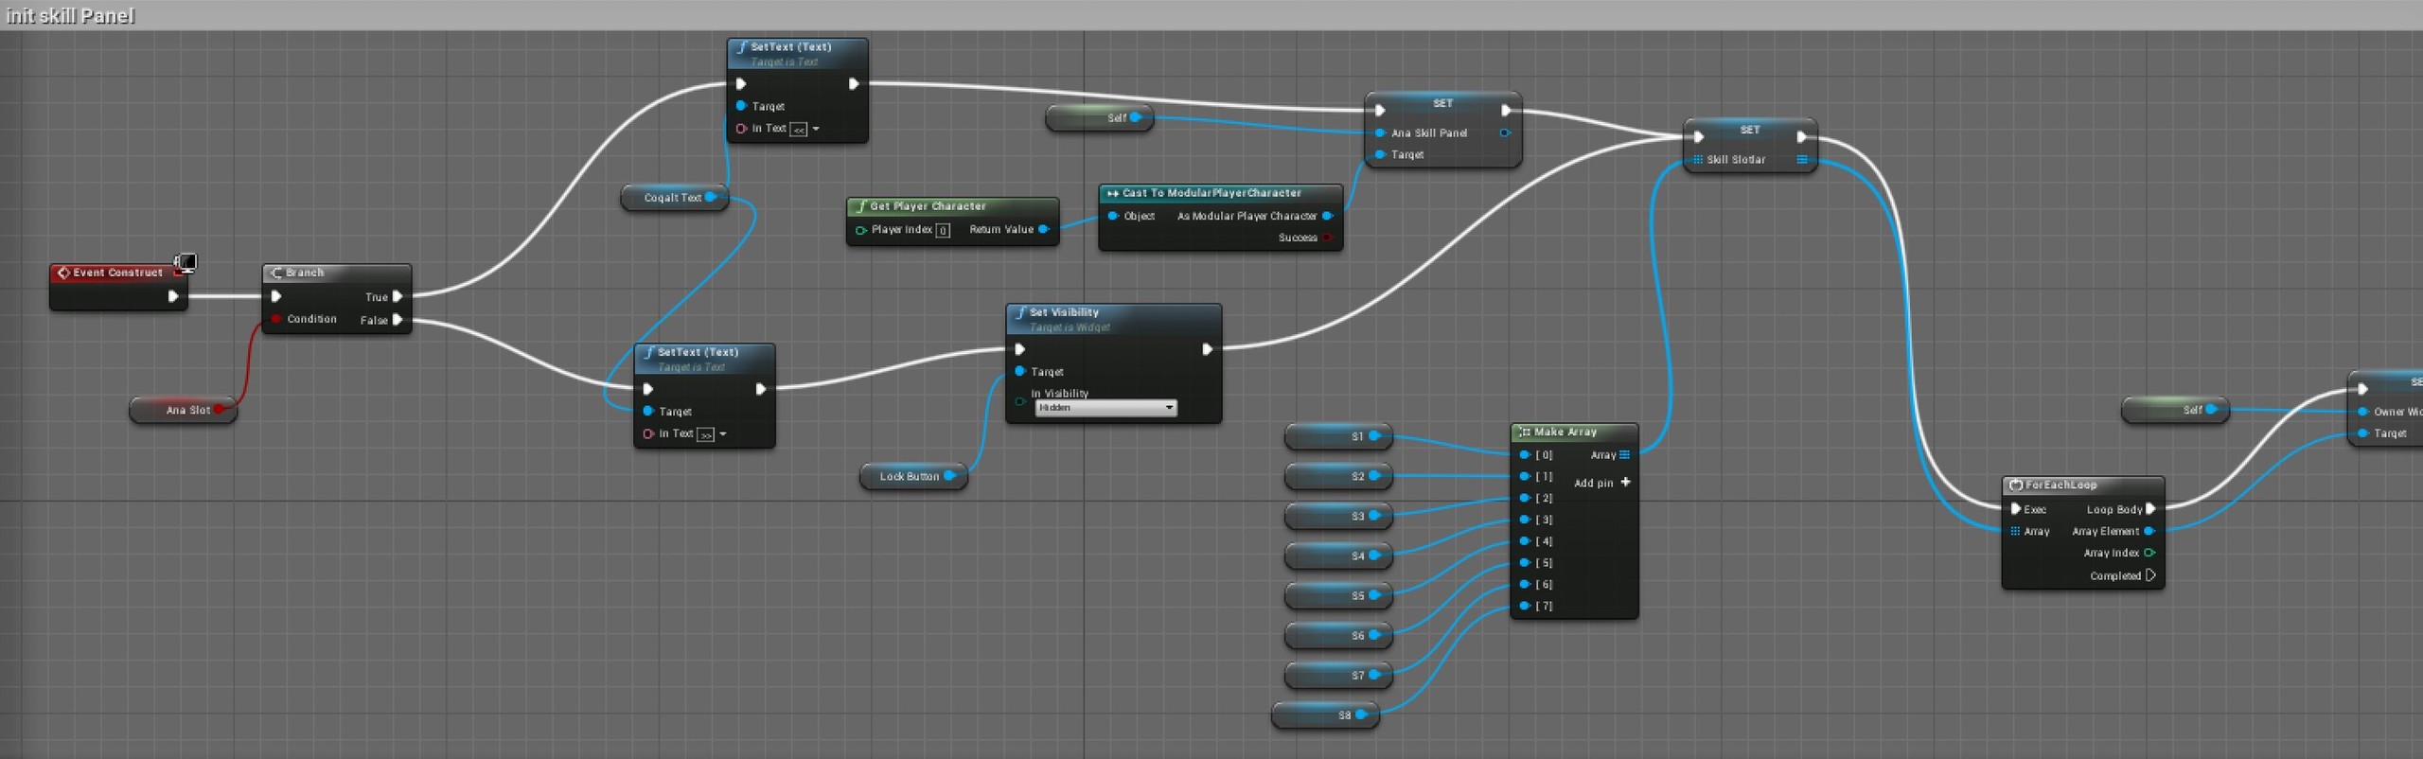The width and height of the screenshot is (2423, 759).
Task: Expand the In Text dropdown arrow on lower SetText
Action: [x=723, y=434]
